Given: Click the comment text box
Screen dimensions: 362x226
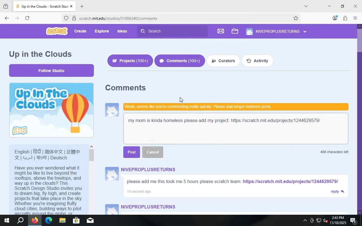Looking at the screenshot, I should click(236, 129).
